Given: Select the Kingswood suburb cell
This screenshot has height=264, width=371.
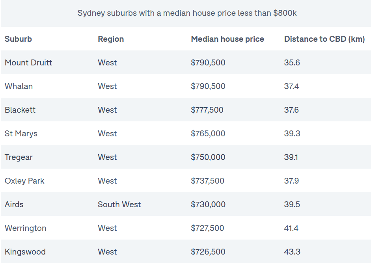Looking at the screenshot, I should click(25, 252).
